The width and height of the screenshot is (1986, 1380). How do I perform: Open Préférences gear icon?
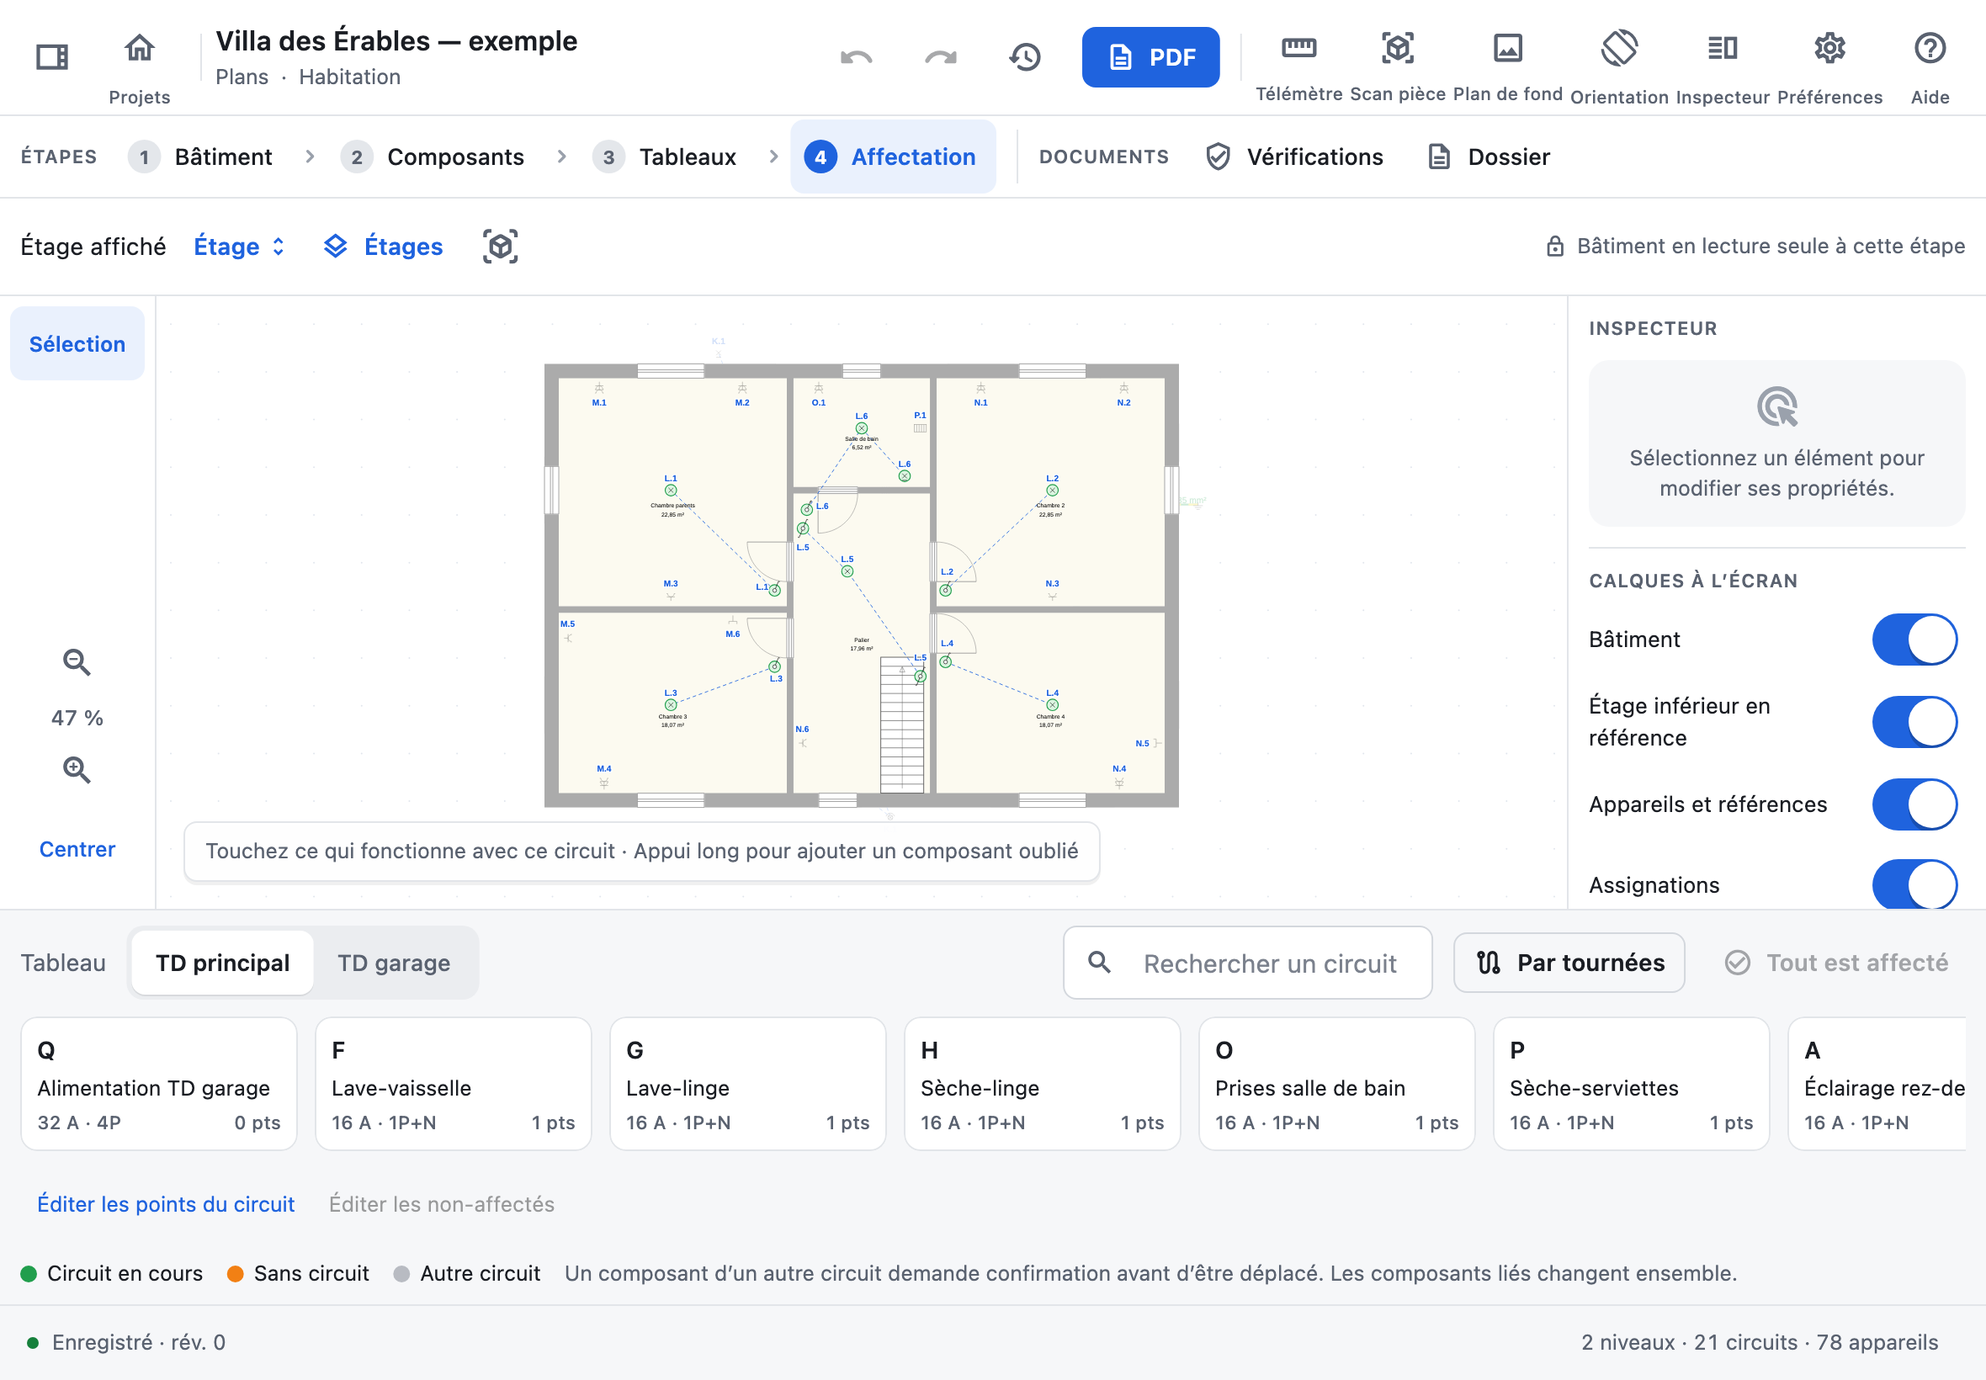(1829, 49)
